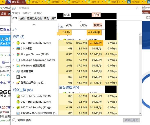Open the 选项(O) menu
The width and height of the screenshot is (150, 125).
tap(27, 13)
